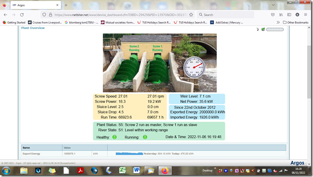This screenshot has width=313, height=177.
Task: Open the Cruises from Liverpool bookmark
Action: (45, 22)
